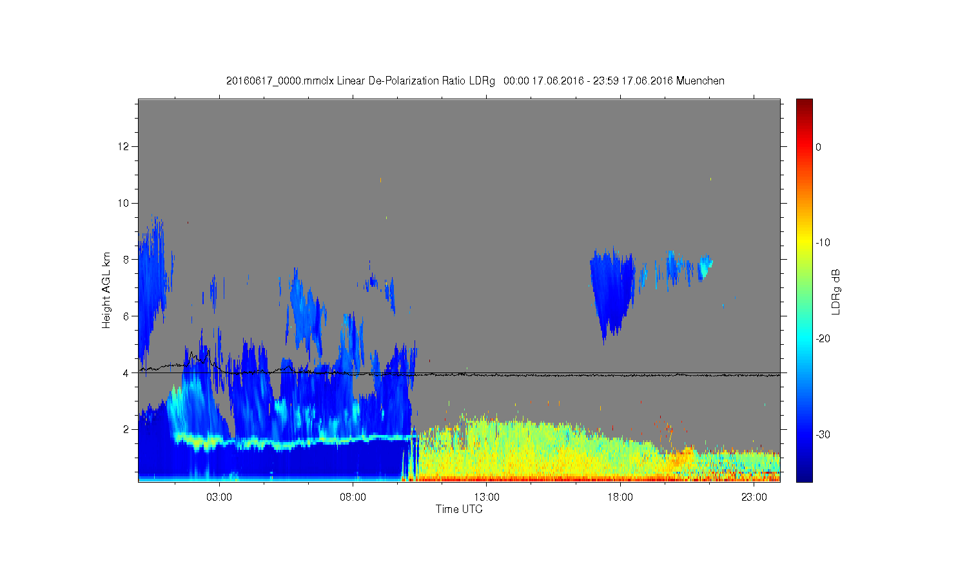Click the dark red top of colorbar
The image size is (967, 580).
pos(805,104)
